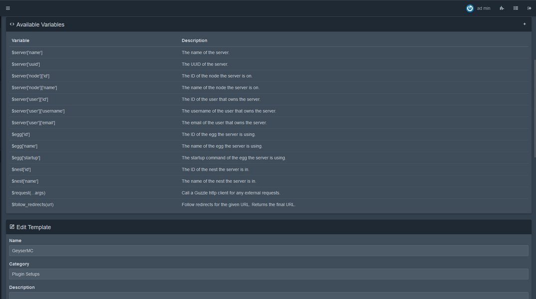This screenshot has height=299, width=536.
Task: Toggle Available Variables panel with plus button
Action: [x=525, y=24]
